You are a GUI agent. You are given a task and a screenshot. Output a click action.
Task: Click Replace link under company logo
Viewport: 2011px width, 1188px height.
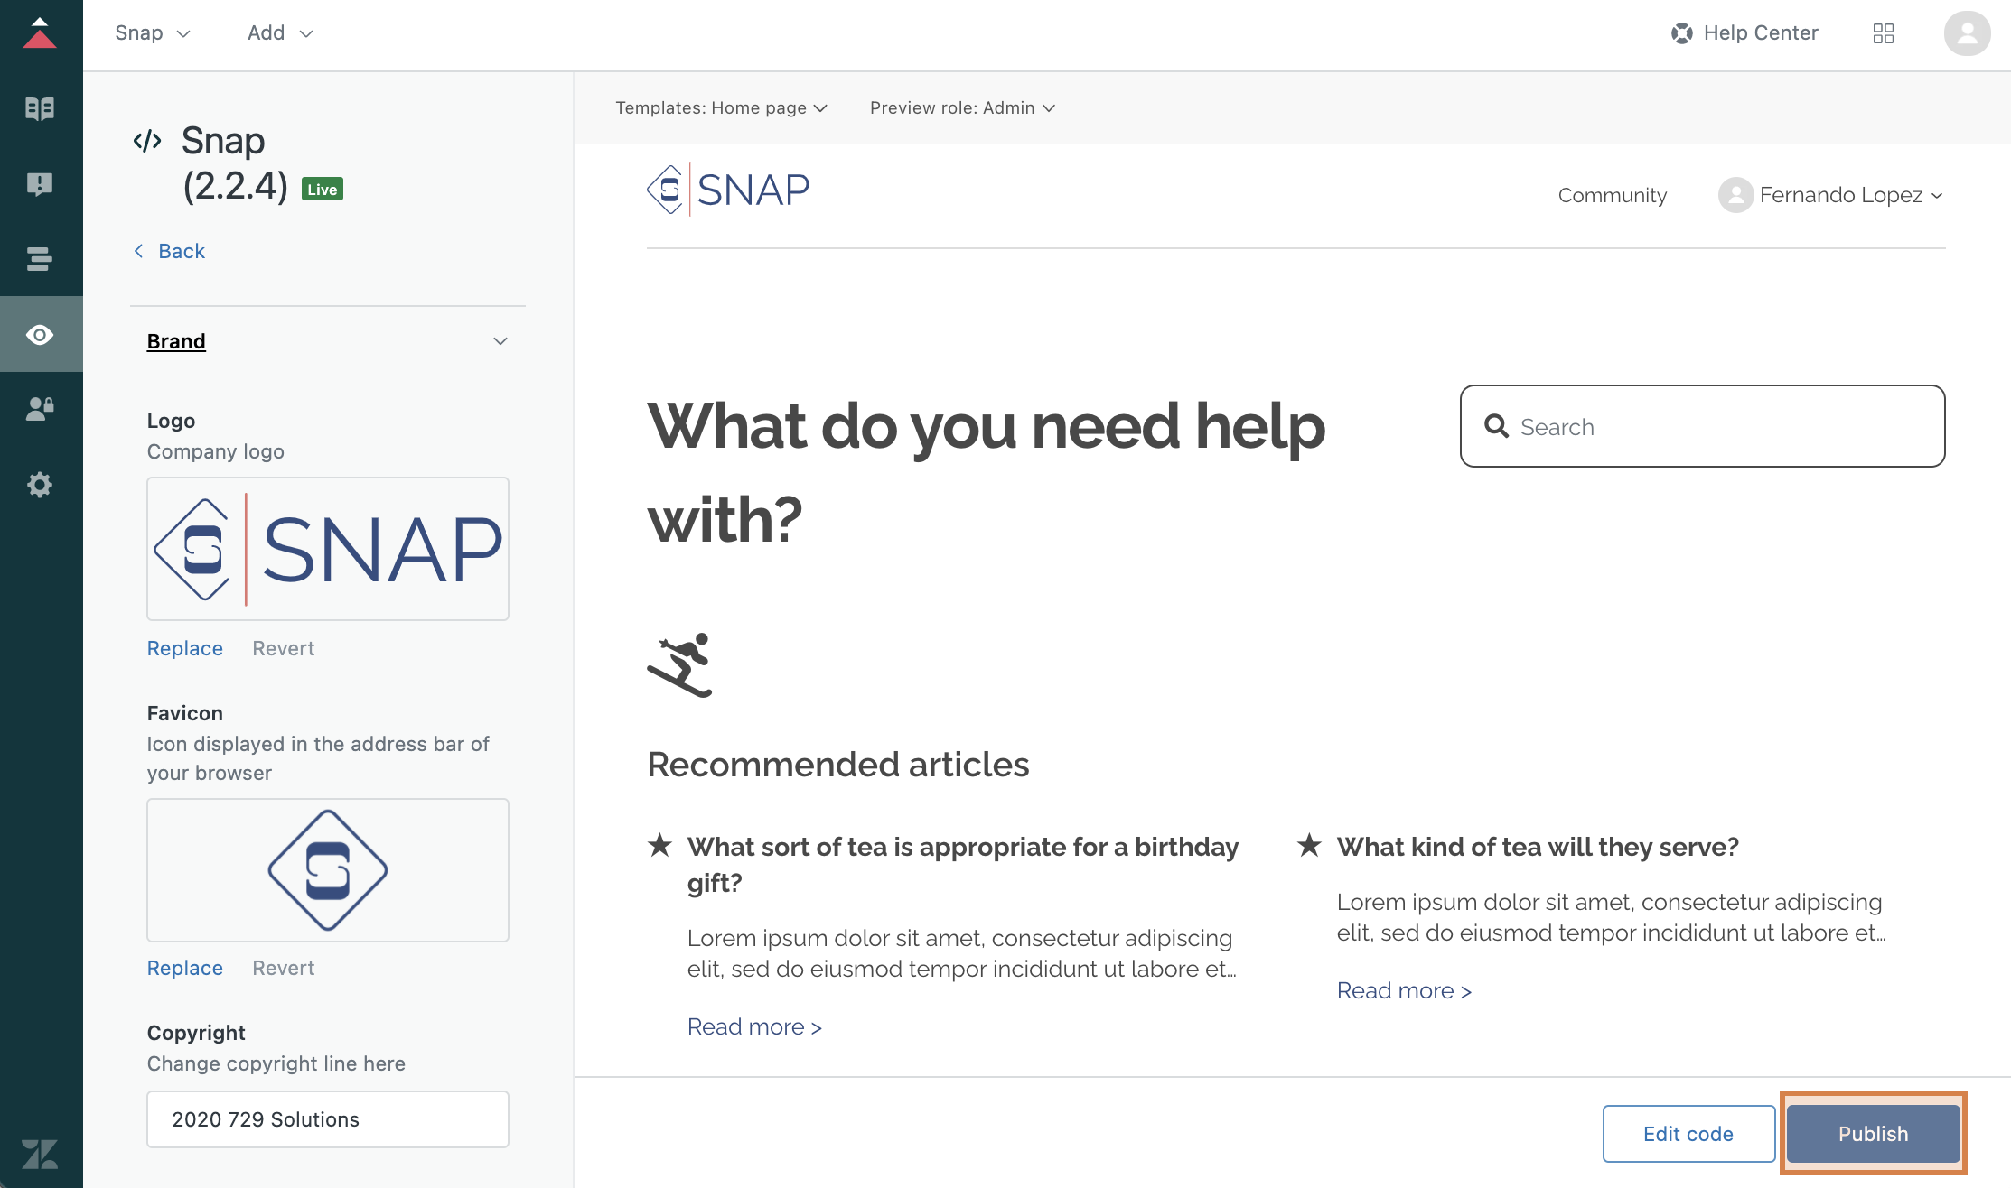click(184, 648)
